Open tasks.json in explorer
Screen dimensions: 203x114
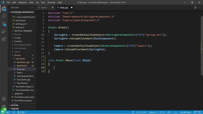tap(22, 28)
